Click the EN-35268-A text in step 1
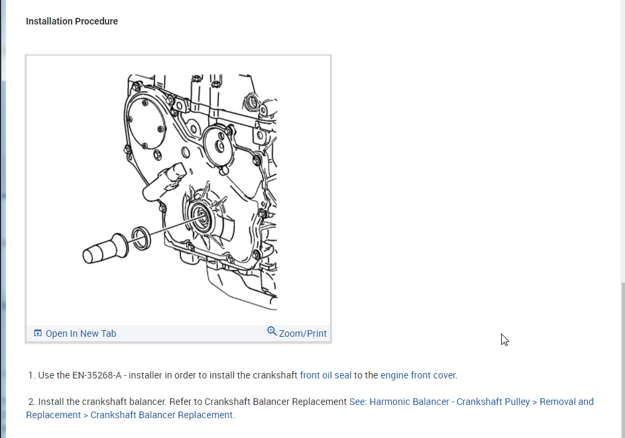 [97, 375]
